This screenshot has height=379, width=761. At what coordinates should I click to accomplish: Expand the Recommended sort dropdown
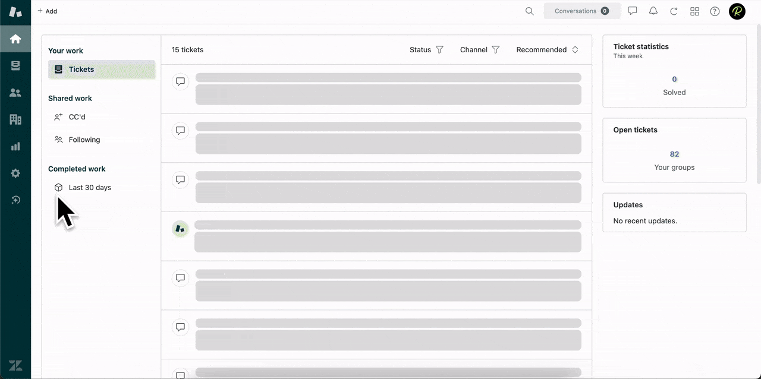[x=547, y=50]
